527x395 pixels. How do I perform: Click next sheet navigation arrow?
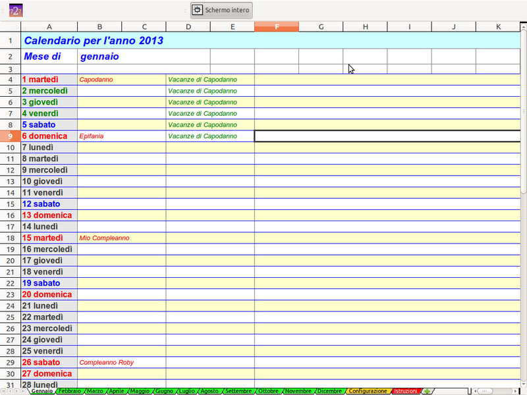16,391
